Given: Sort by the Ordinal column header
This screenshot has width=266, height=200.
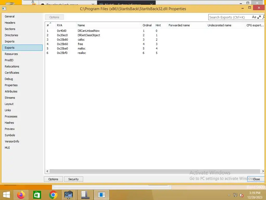Looking at the screenshot, I should tap(148, 25).
